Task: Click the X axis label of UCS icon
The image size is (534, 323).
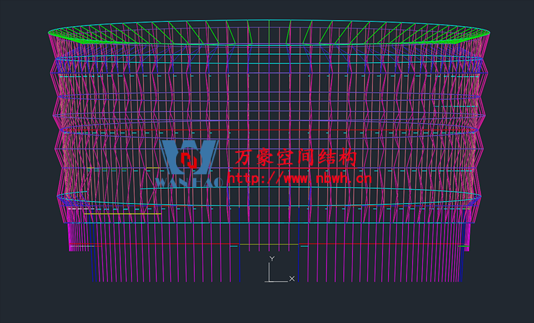Action: coord(292,278)
